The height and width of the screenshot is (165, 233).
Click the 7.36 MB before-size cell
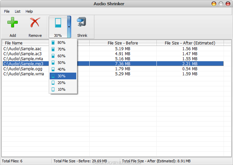[123, 64]
